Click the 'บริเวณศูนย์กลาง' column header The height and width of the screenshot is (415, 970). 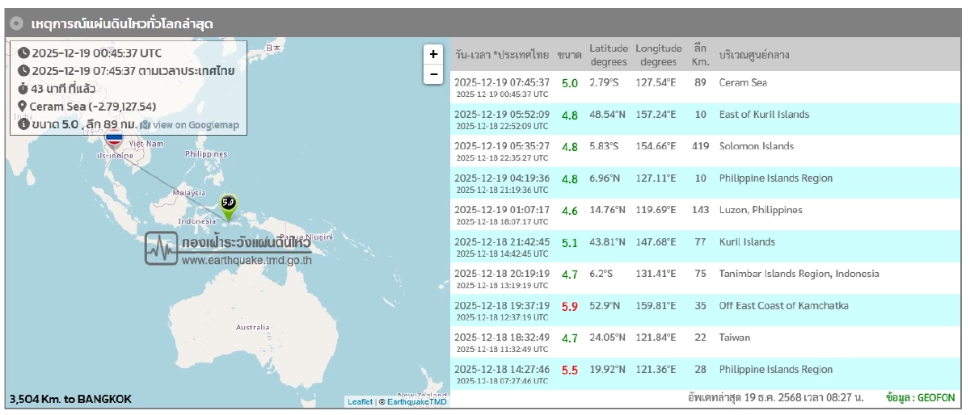tap(753, 55)
